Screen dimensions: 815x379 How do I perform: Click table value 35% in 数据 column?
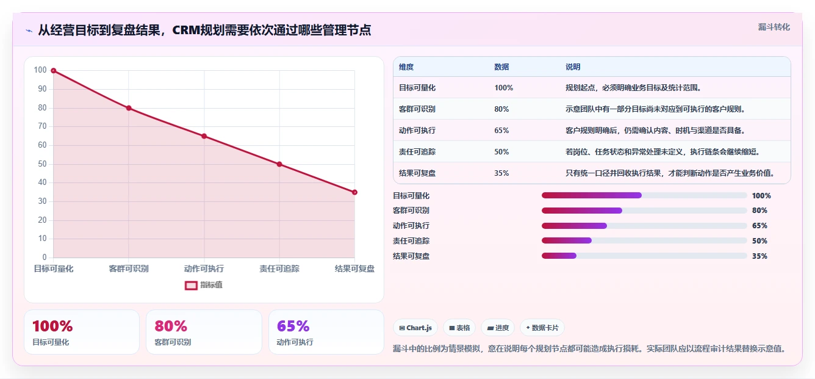coord(501,173)
